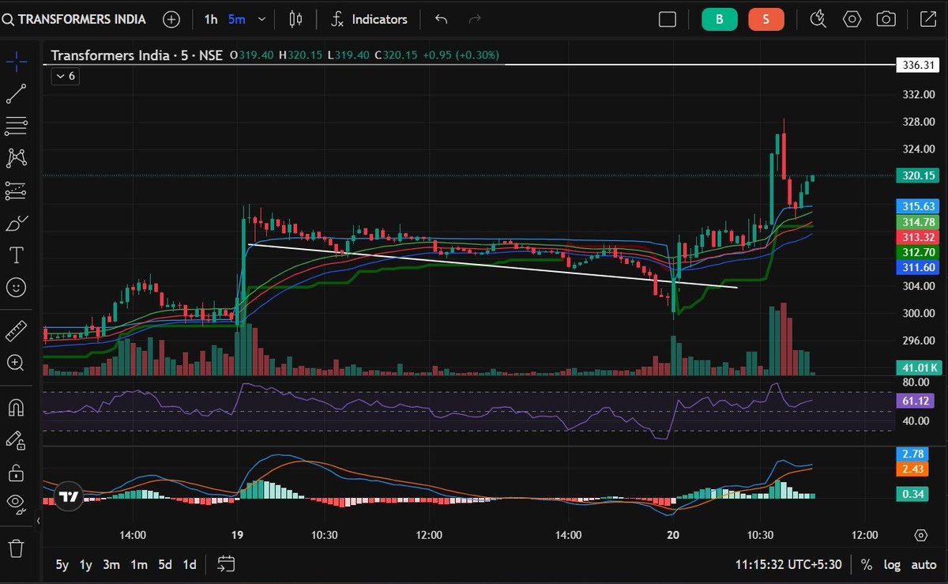Click the RSI value label 61.12
Viewport: 948px width, 584px height.
916,401
